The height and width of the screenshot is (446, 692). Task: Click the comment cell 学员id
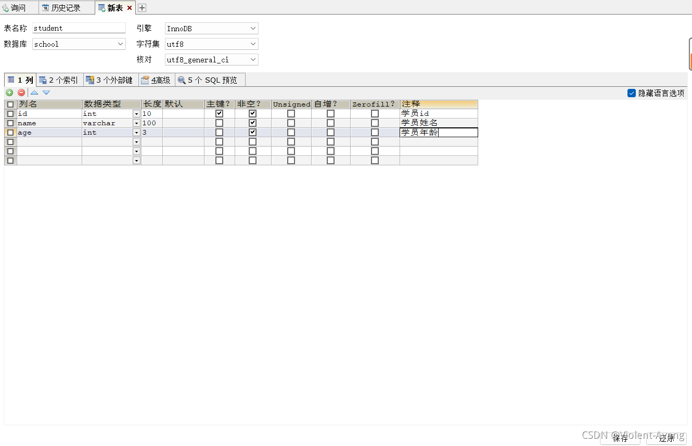pos(439,113)
